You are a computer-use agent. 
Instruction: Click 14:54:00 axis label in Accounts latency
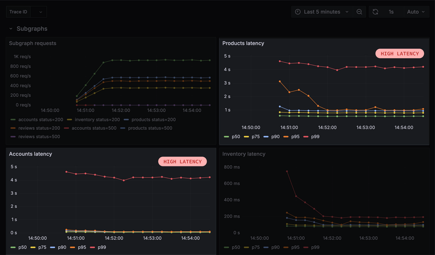tap(190, 238)
